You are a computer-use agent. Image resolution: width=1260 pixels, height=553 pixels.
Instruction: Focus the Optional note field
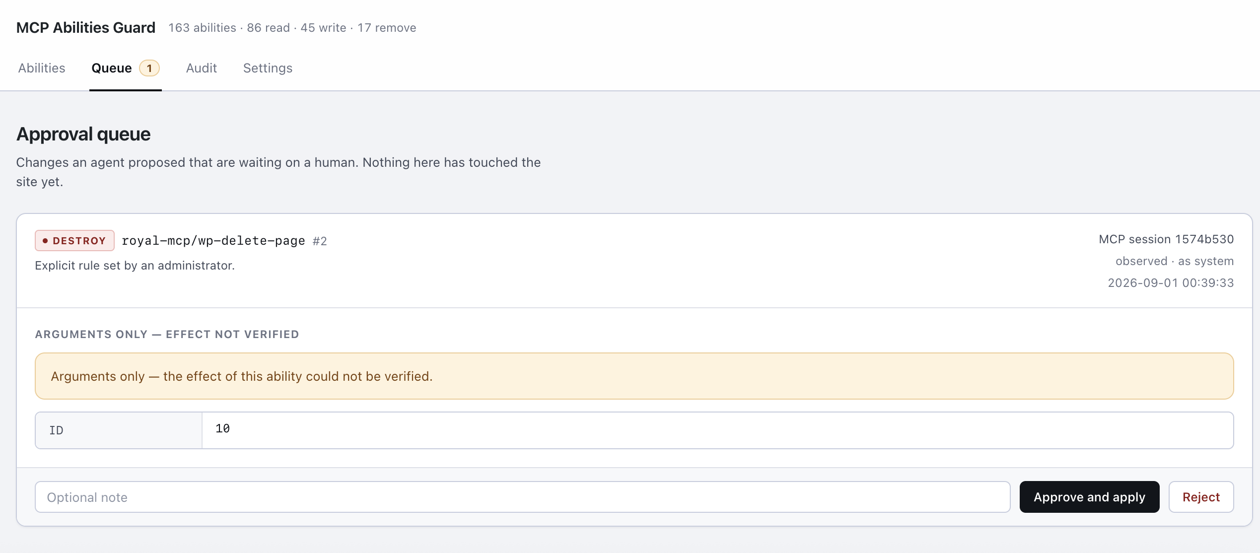(x=522, y=497)
